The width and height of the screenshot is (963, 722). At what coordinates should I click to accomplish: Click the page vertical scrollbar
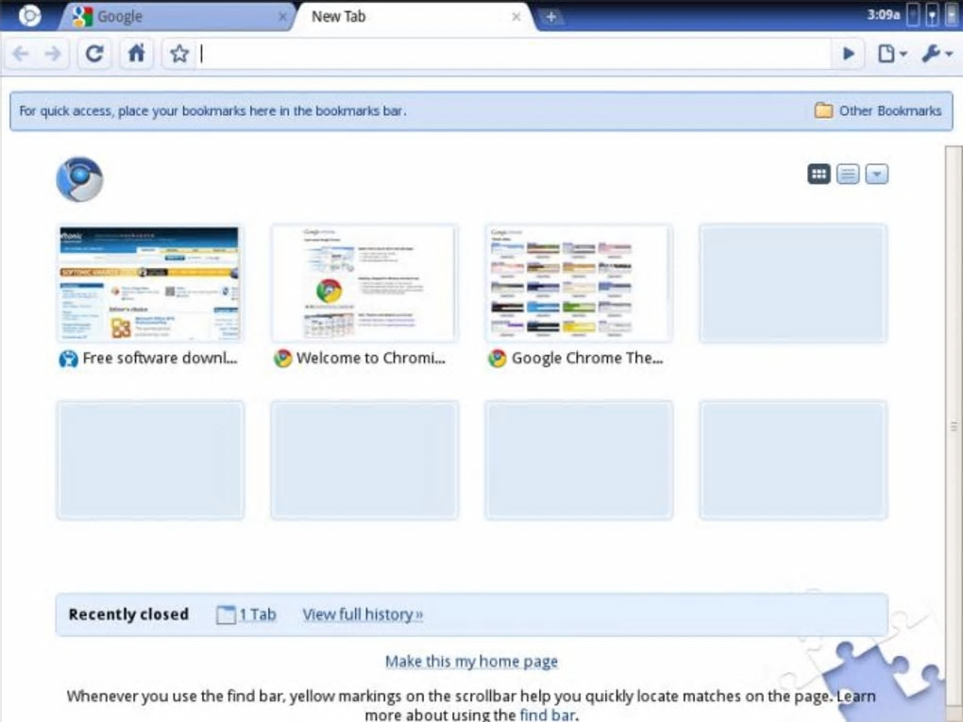954,426
